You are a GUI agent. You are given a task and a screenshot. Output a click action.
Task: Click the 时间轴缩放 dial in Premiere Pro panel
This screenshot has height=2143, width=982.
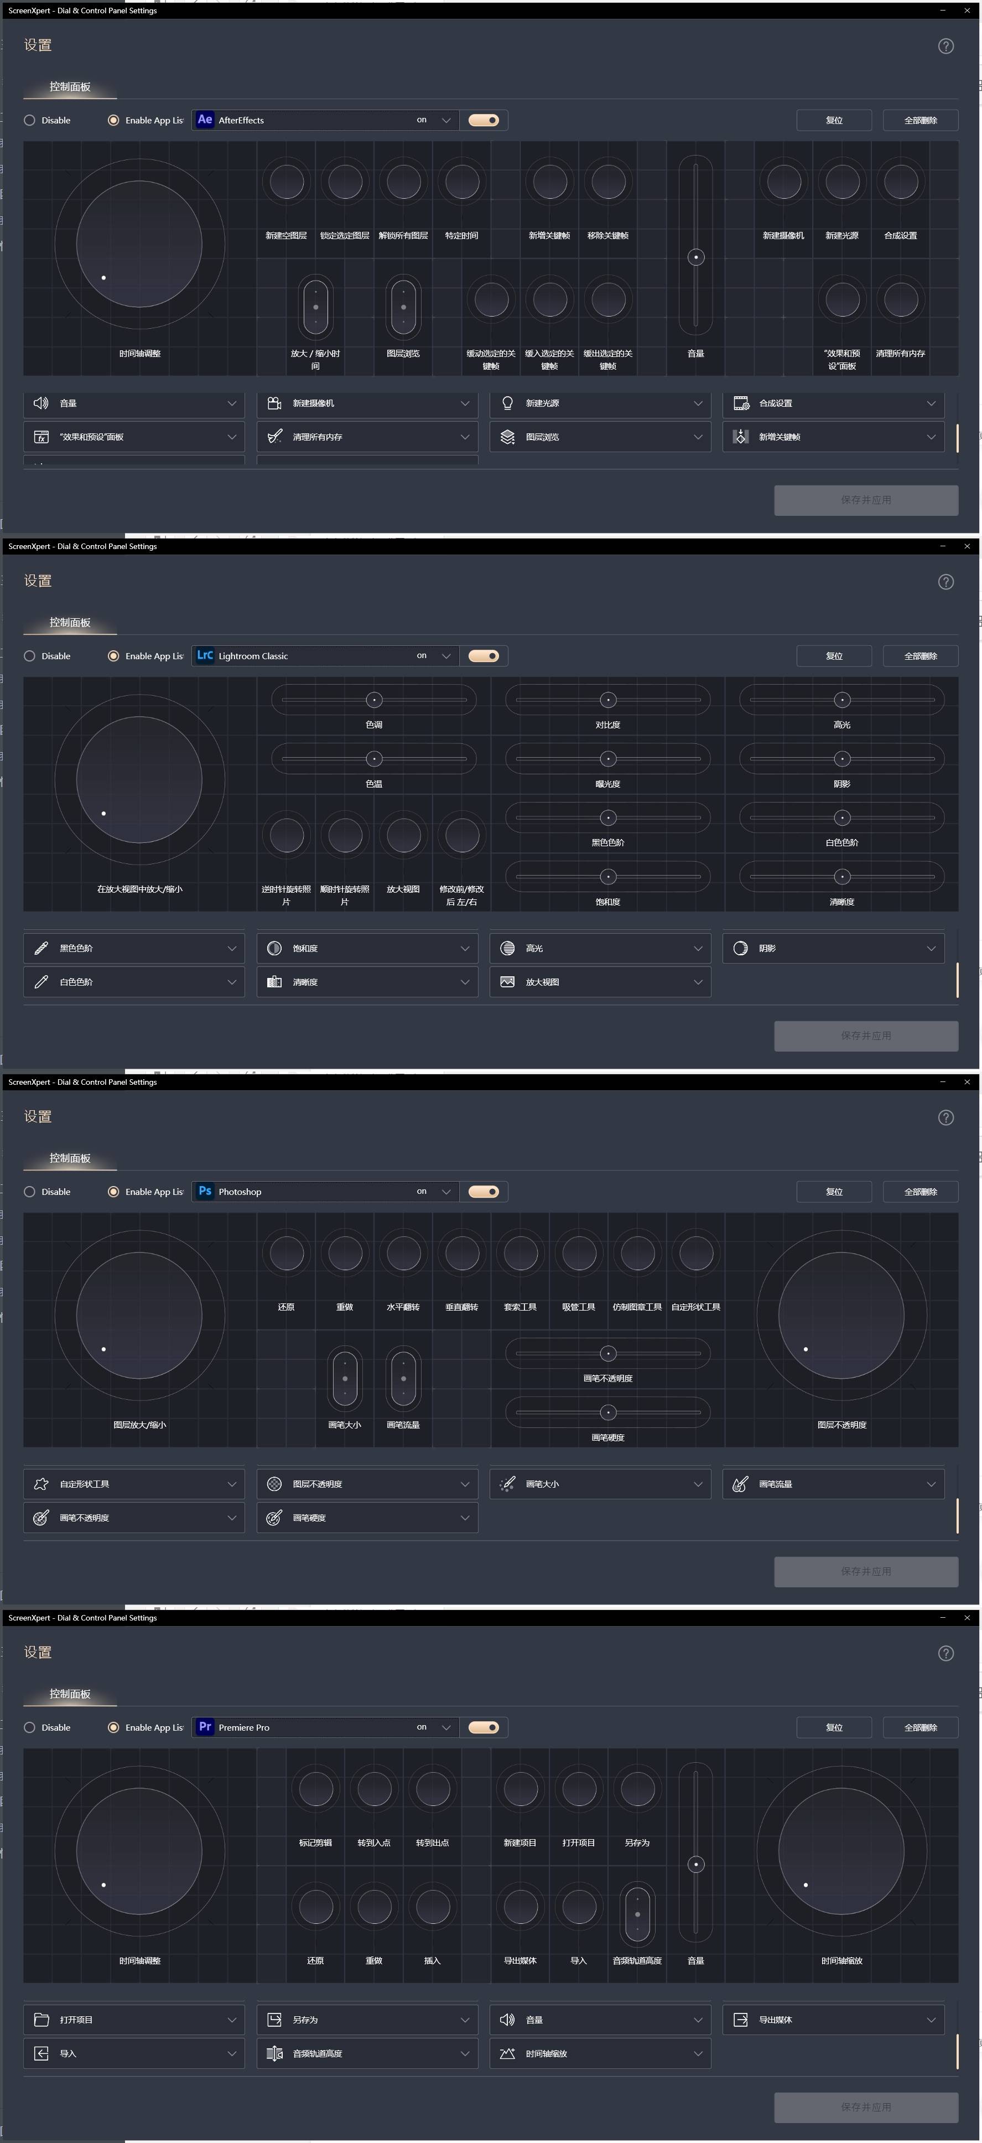point(841,1851)
